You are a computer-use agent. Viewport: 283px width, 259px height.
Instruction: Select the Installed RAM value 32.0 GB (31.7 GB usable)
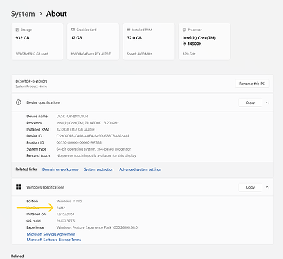[76, 129]
